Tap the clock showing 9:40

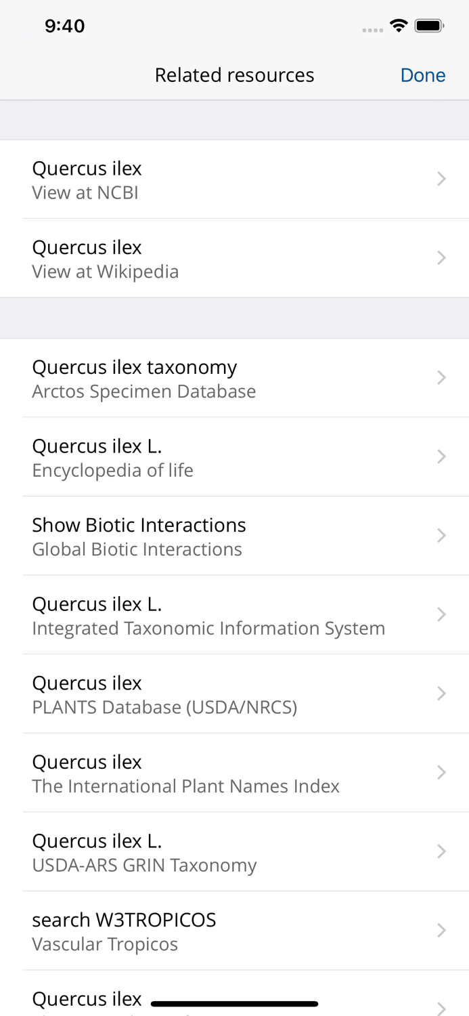65,25
